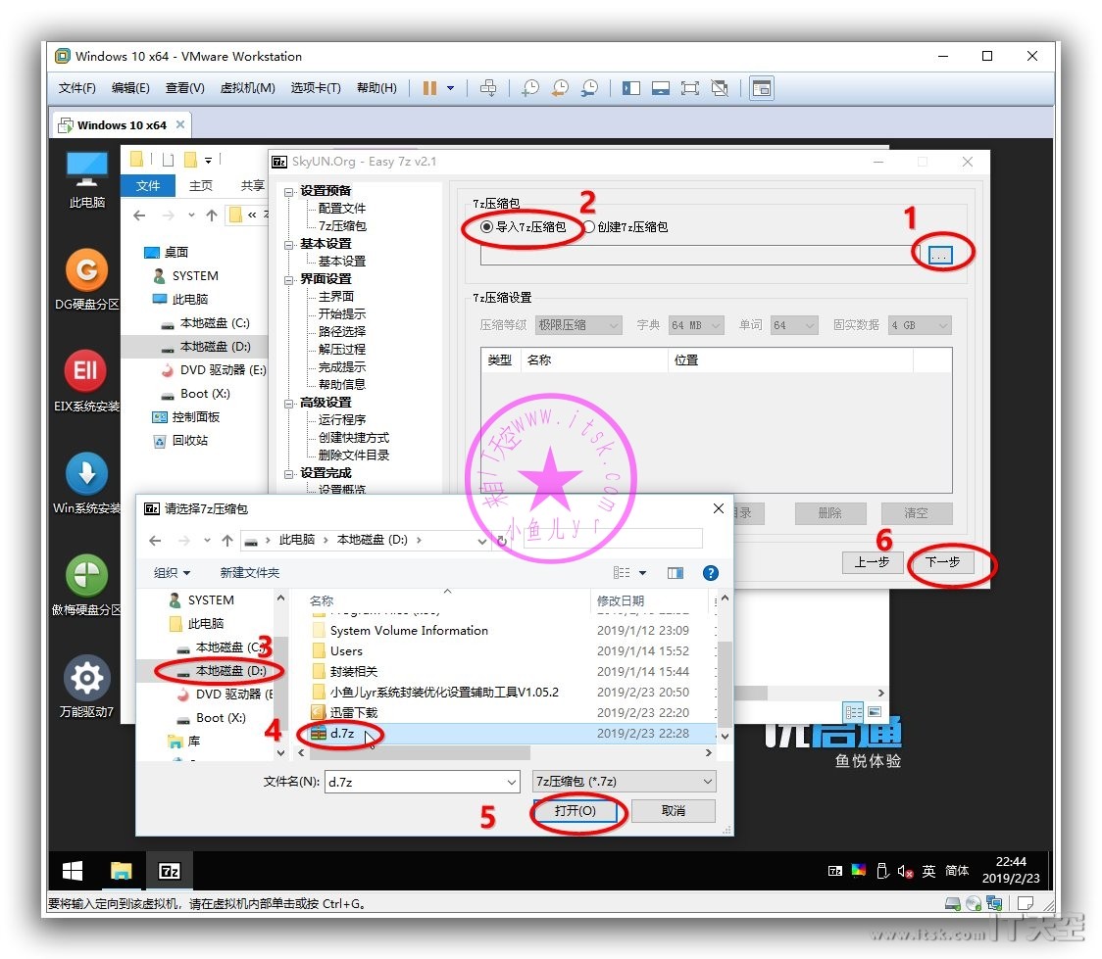Expand the 文件名 combo box list
1102x959 pixels.
click(x=511, y=782)
